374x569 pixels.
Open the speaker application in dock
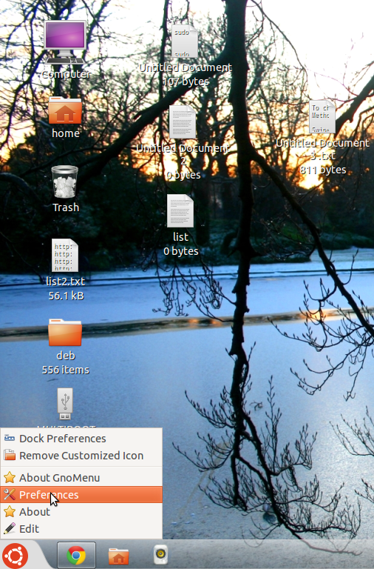pyautogui.click(x=160, y=554)
